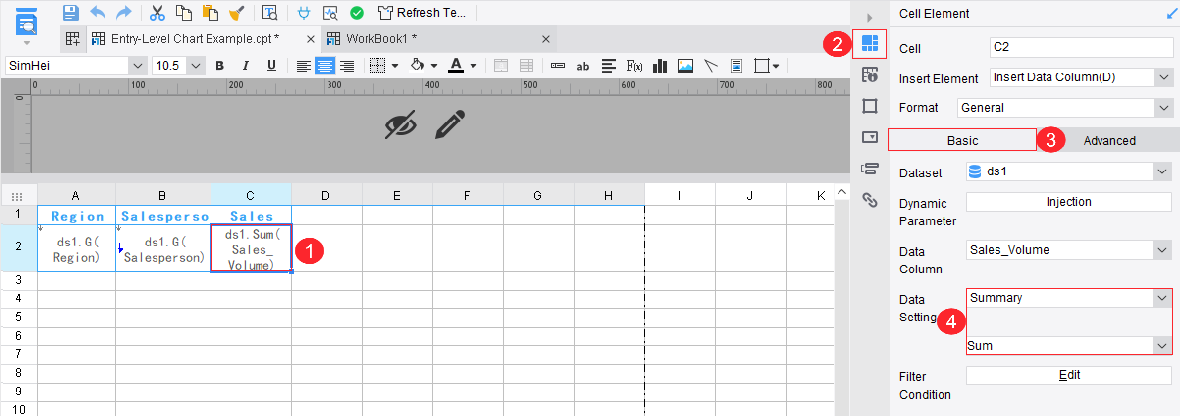Open the Hyperlink panel icon
This screenshot has height=416, width=1180.
coord(869,200)
